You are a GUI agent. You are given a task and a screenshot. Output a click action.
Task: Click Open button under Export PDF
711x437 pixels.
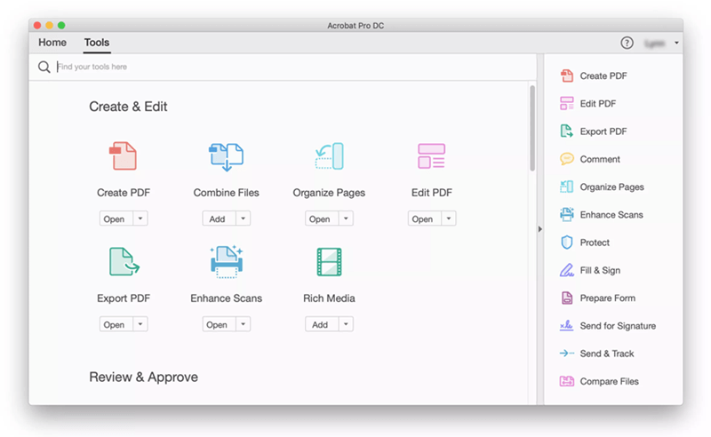116,324
